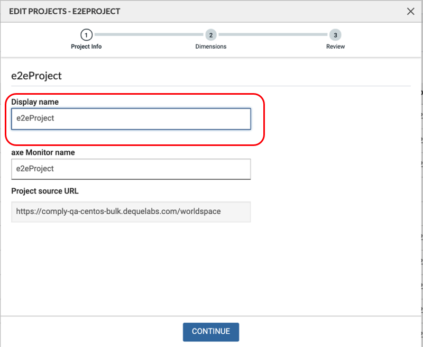The image size is (423, 347).
Task: Click the Review step label
Action: pyautogui.click(x=335, y=47)
